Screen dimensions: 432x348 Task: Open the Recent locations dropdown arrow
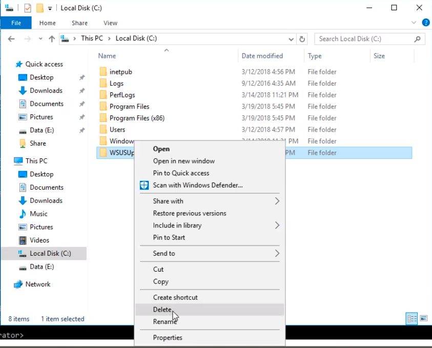[x=40, y=39]
